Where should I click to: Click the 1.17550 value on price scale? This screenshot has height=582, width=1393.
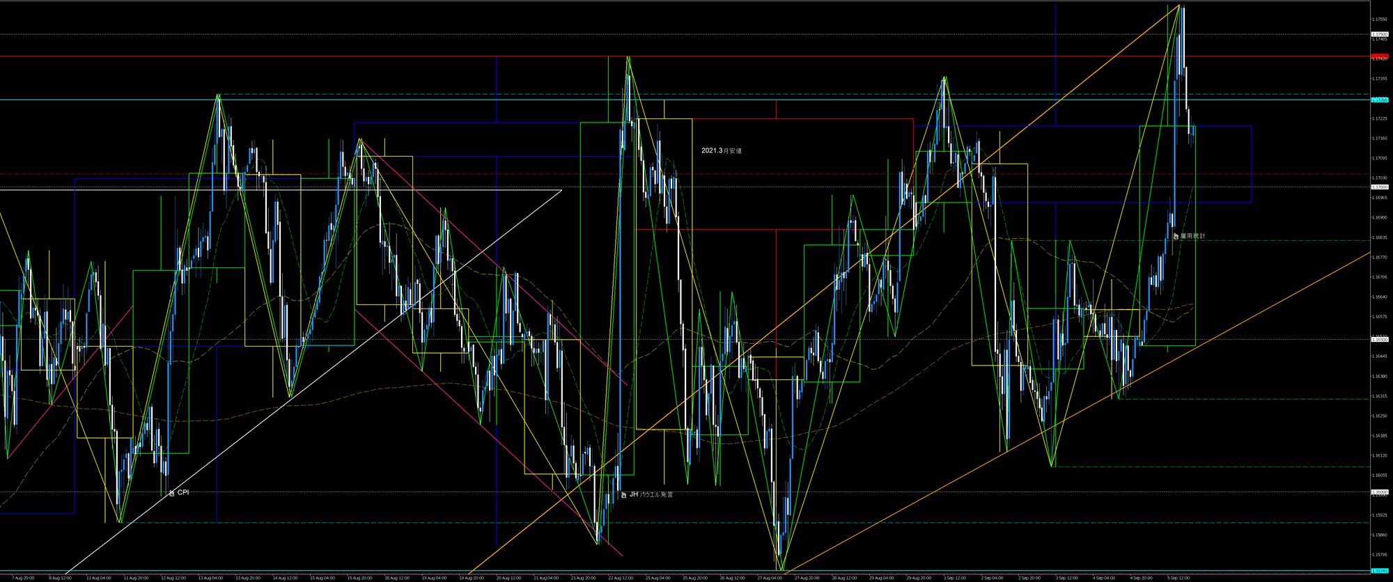[1382, 19]
